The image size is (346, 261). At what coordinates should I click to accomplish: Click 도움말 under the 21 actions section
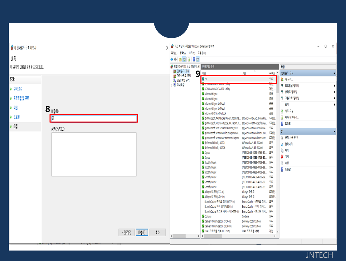(288, 169)
